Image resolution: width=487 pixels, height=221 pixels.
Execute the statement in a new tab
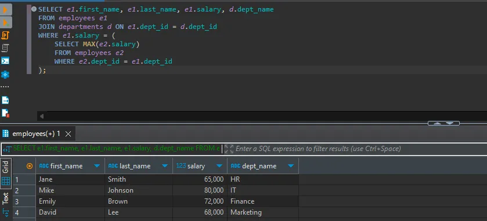pyautogui.click(x=6, y=23)
